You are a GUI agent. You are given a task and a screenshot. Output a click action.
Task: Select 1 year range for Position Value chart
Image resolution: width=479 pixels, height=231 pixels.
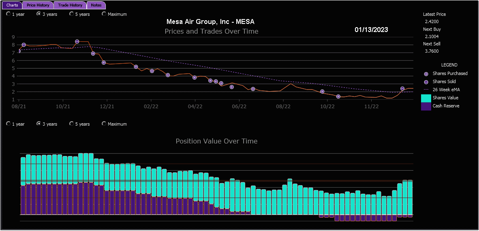click(9, 124)
